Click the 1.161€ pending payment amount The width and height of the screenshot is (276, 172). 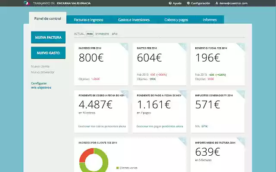coord(154,104)
